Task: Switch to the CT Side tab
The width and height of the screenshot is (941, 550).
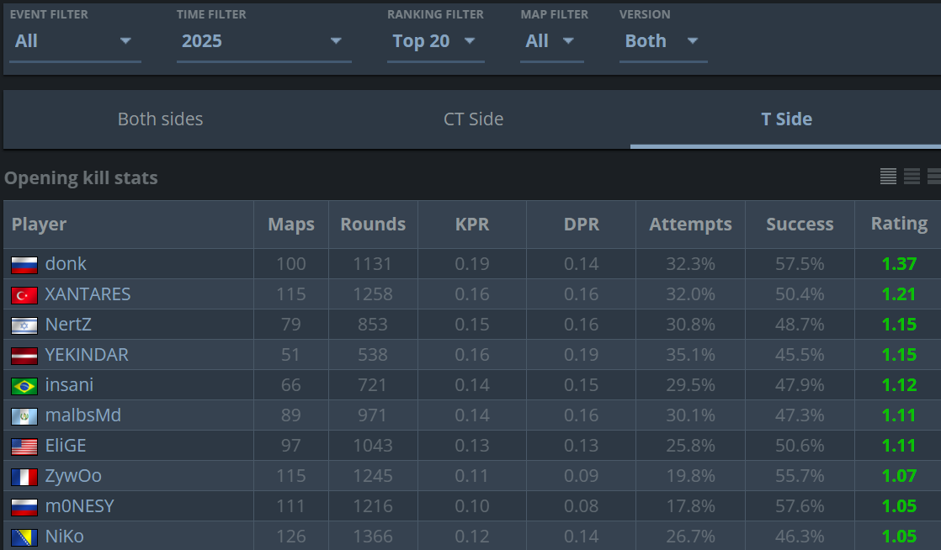Action: 474,119
